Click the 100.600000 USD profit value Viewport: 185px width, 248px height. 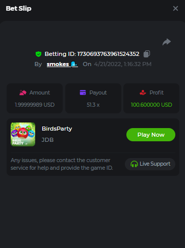point(151,105)
